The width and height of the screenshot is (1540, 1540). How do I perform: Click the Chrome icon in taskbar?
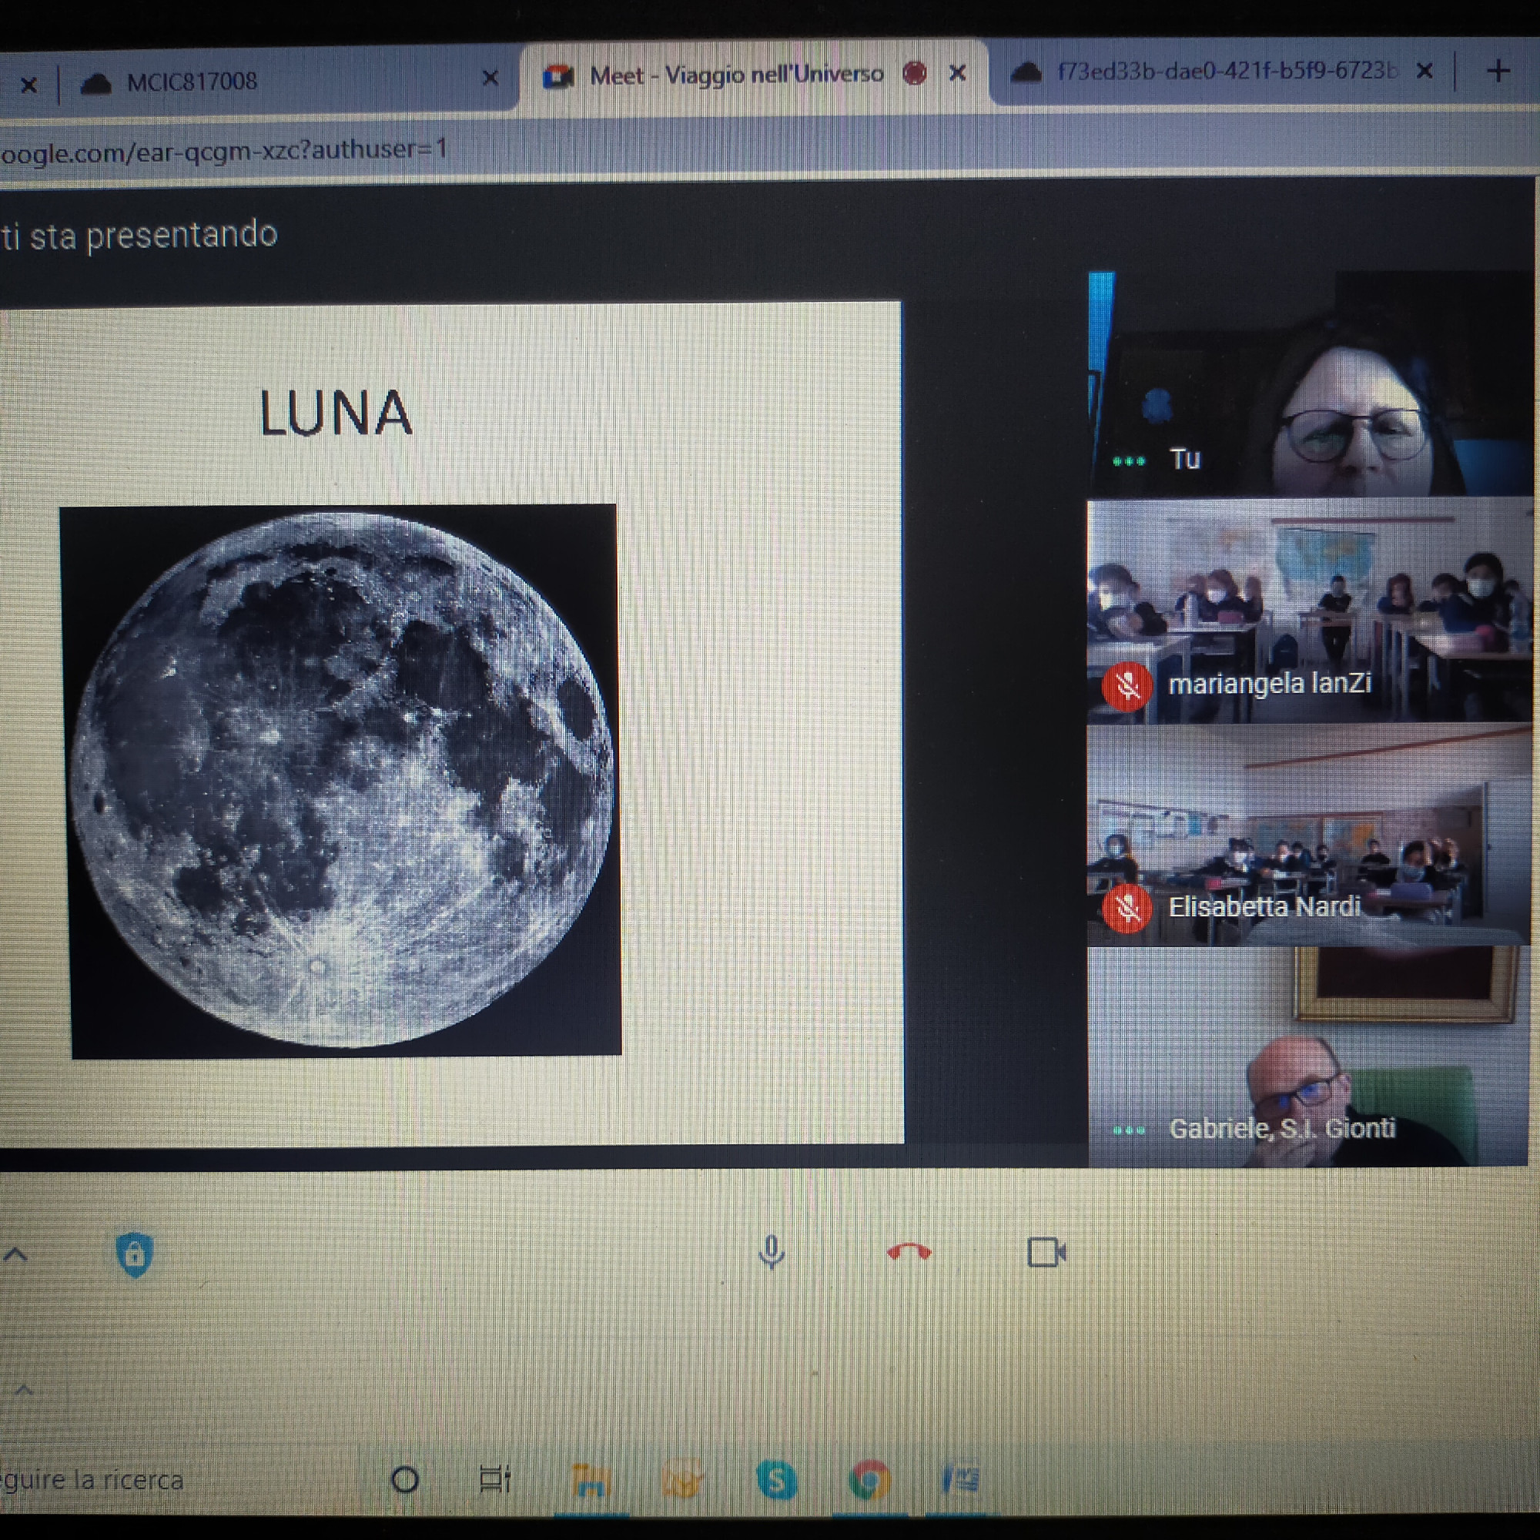(869, 1481)
